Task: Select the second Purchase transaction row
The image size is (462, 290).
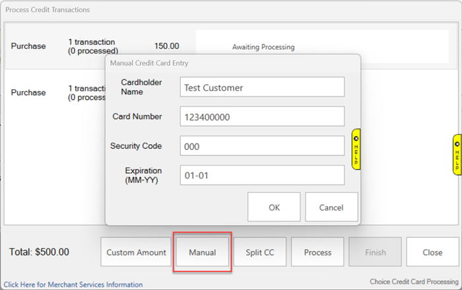Action: [53, 93]
